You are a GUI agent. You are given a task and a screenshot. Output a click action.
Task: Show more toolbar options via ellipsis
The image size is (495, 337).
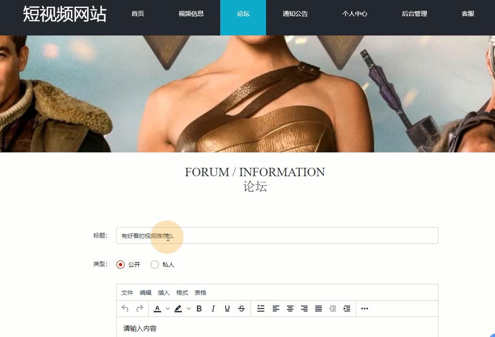point(365,309)
